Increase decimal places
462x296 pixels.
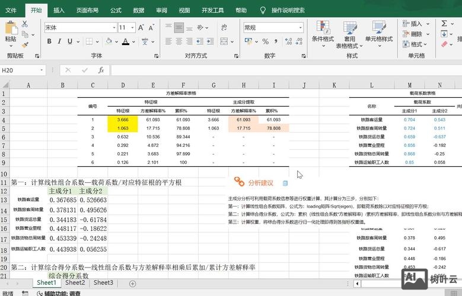point(288,41)
